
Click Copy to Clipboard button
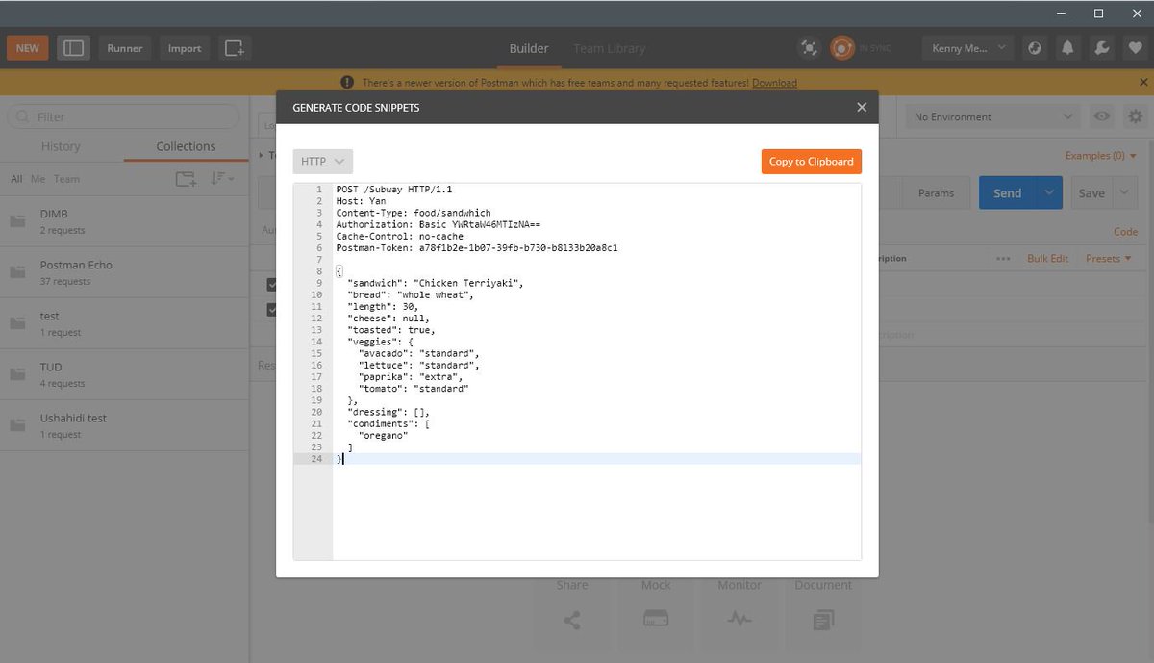[811, 162]
